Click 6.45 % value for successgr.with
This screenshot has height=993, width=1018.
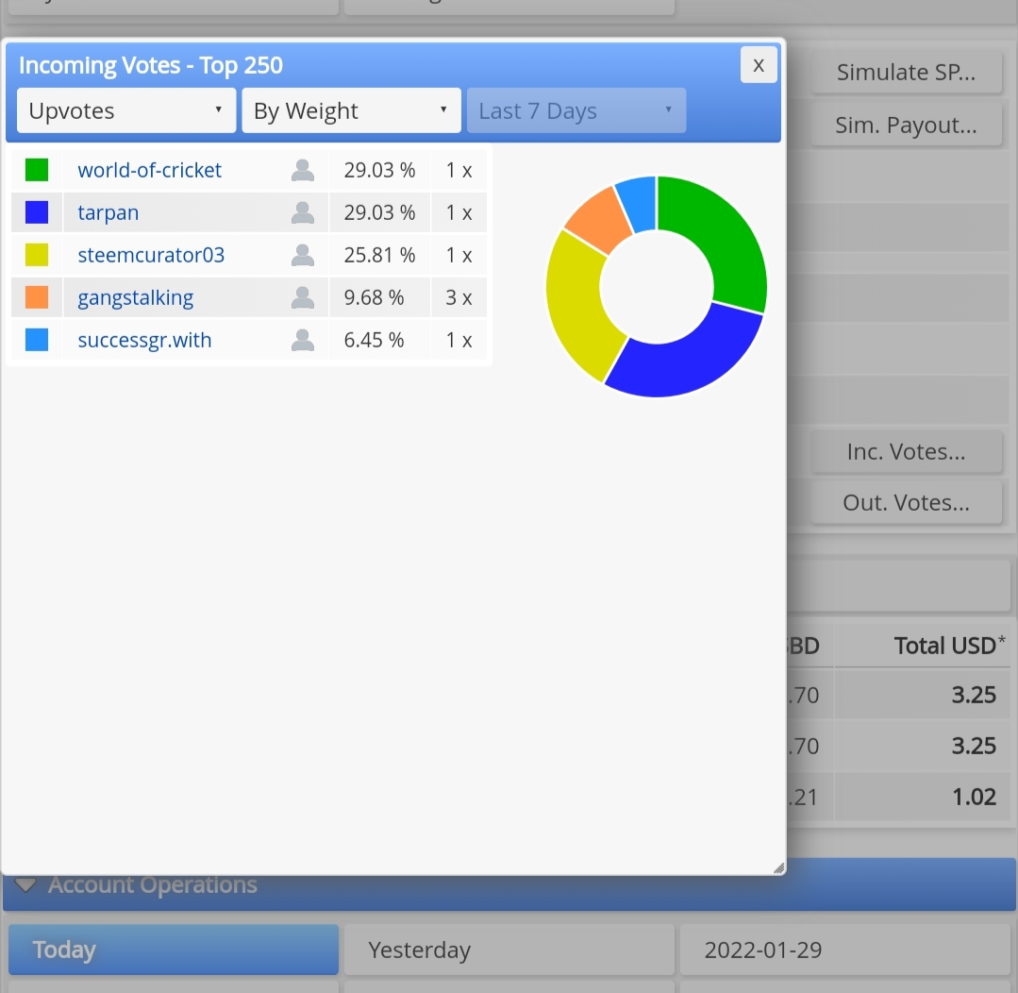(374, 341)
